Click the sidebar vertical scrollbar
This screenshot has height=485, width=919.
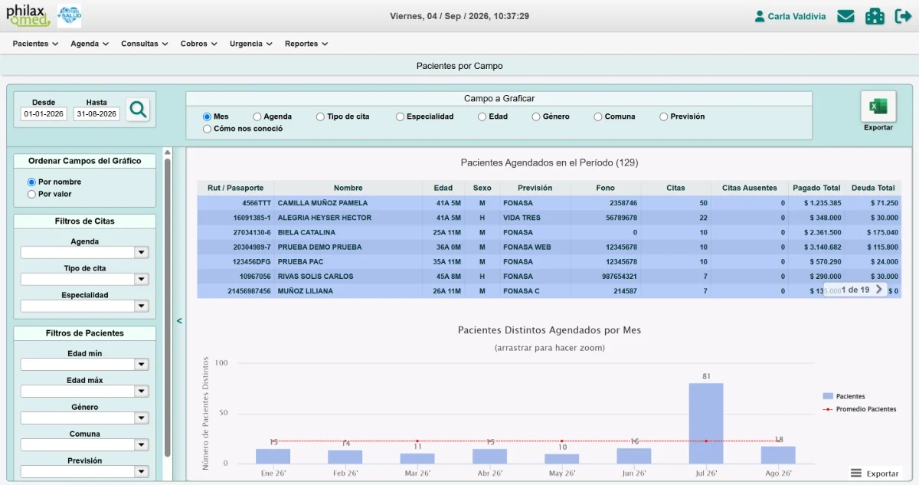pos(167,306)
